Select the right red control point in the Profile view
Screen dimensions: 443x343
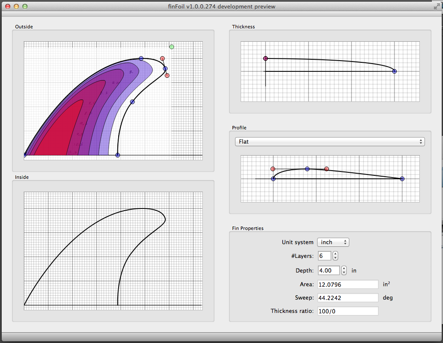(x=326, y=169)
